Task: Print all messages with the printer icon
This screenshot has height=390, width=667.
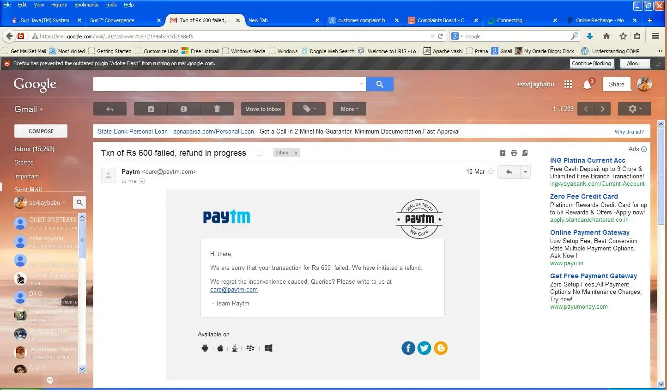Action: click(x=514, y=153)
